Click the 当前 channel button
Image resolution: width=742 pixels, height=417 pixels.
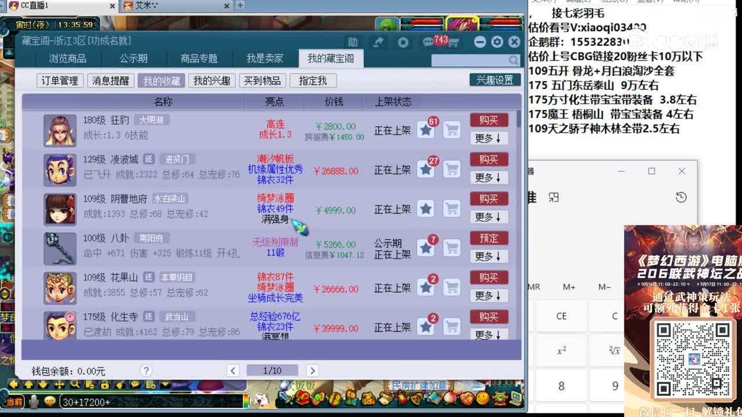click(x=13, y=401)
